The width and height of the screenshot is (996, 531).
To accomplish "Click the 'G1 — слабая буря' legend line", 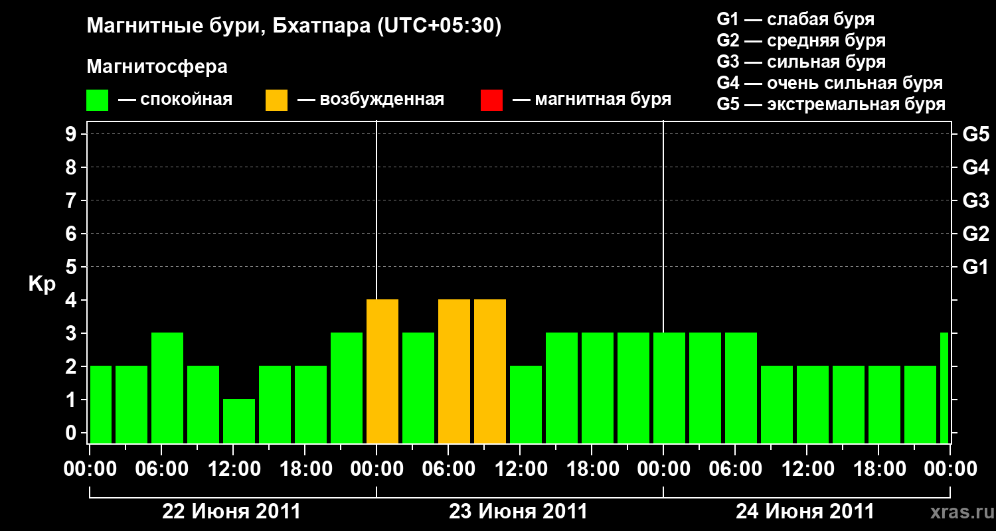I will (795, 19).
